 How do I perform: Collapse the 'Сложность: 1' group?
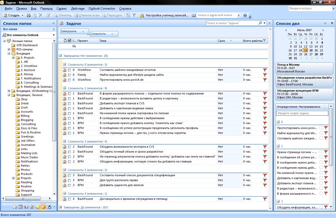pos(65,88)
